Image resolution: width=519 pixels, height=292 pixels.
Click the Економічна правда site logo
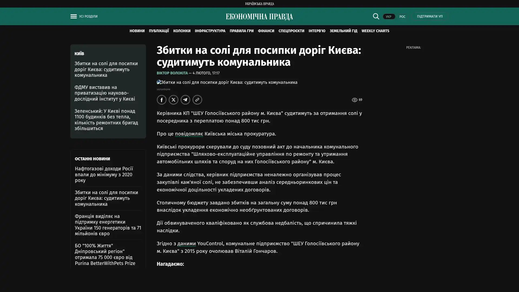coord(259,17)
